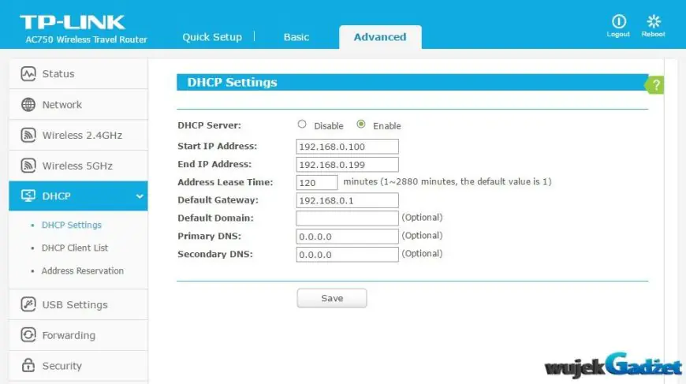Image resolution: width=686 pixels, height=384 pixels.
Task: Switch to the Basic tab
Action: pos(296,37)
